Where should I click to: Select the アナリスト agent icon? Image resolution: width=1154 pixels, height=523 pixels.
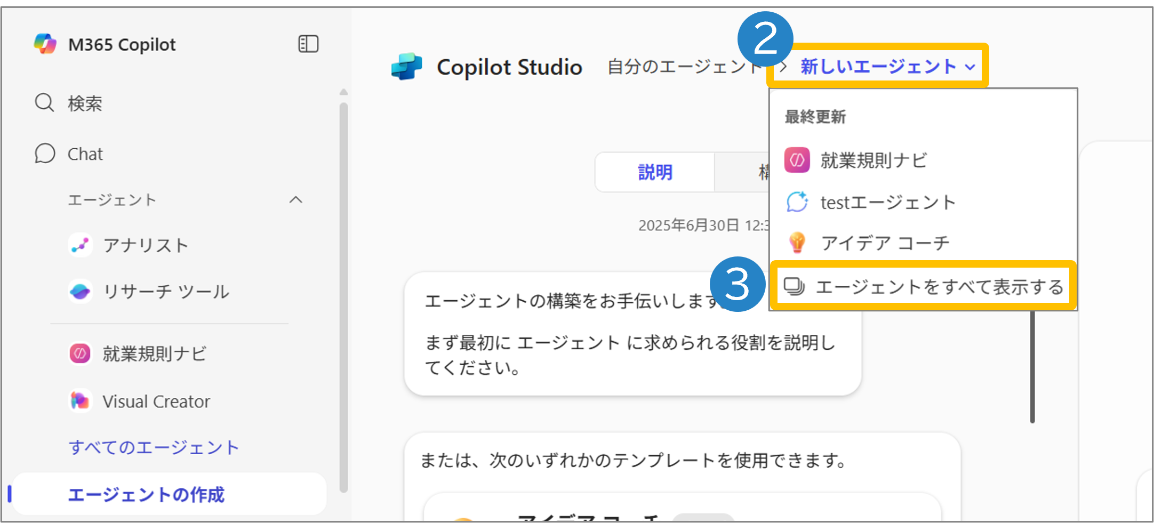click(x=81, y=245)
